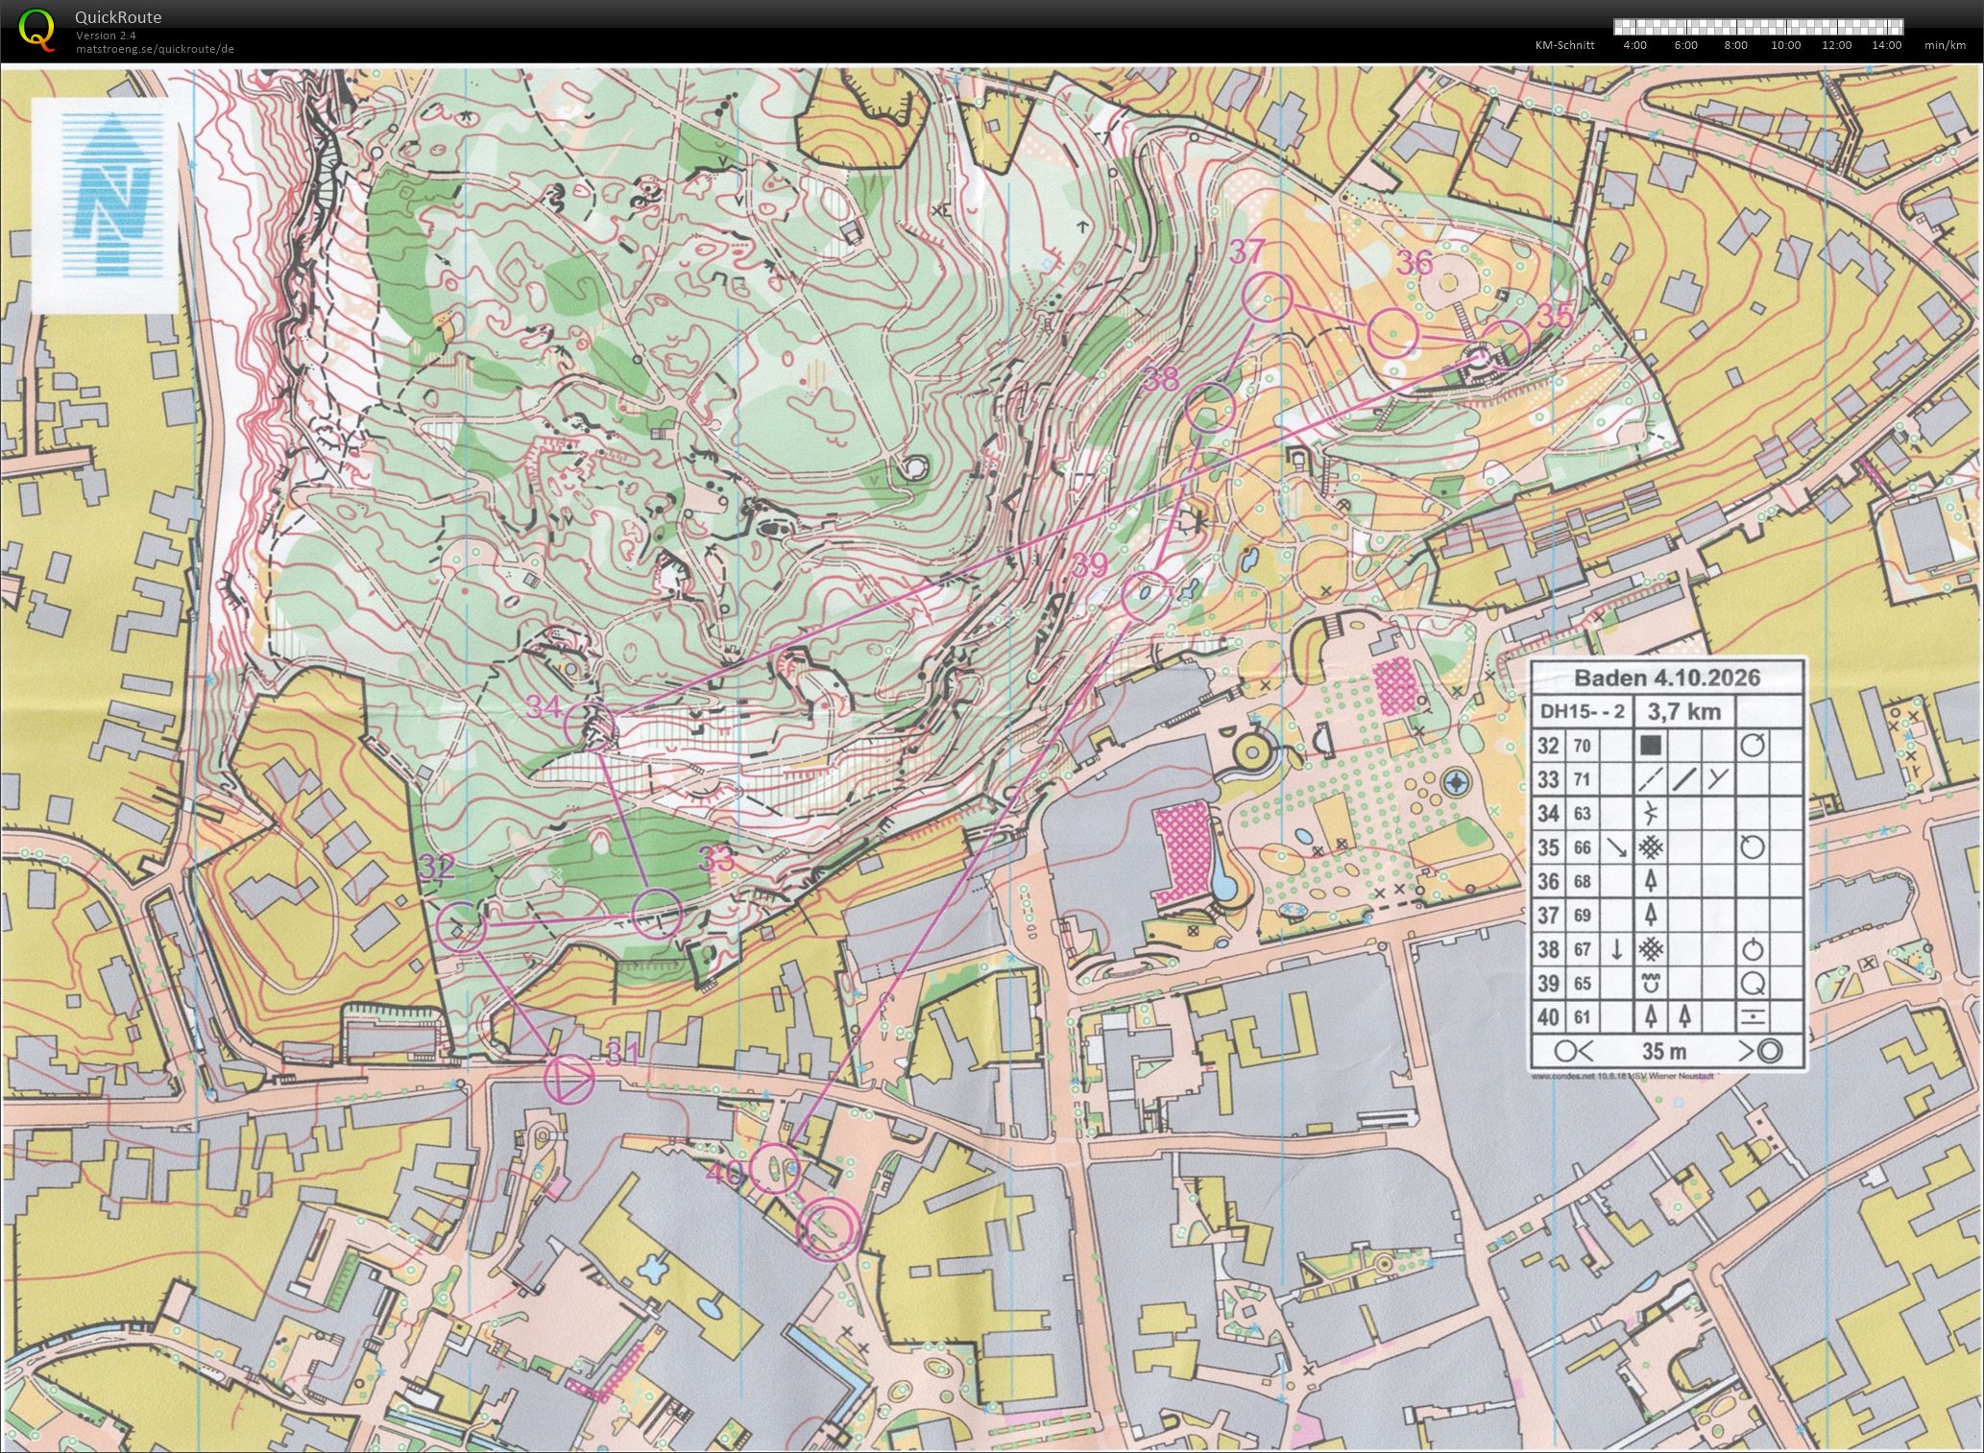Viewport: 1984px width, 1453px height.
Task: Click the 'Version 2.4' text
Action: coord(107,36)
